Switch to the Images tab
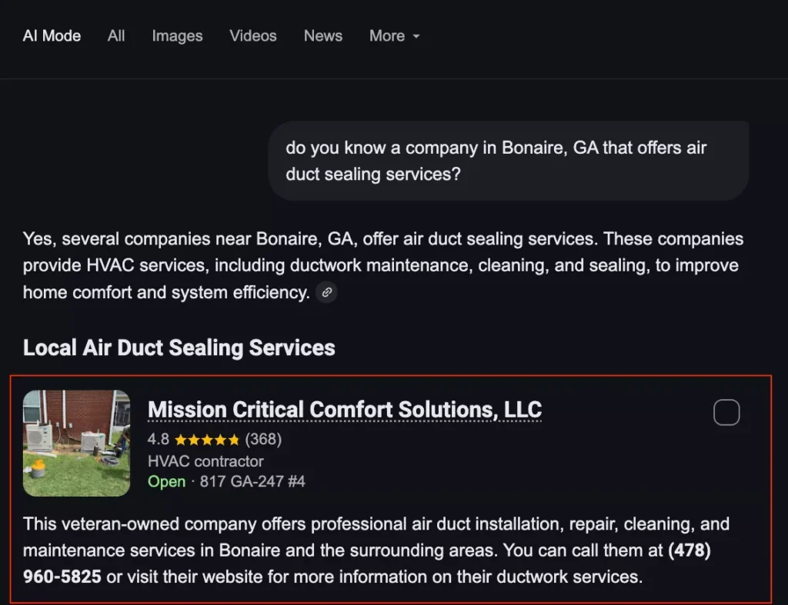 click(177, 36)
